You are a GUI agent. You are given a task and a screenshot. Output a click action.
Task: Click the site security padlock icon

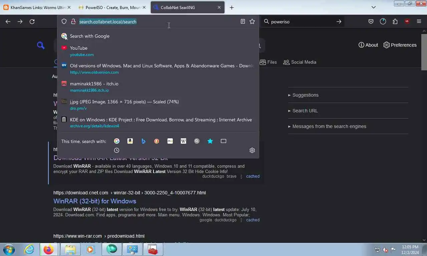(x=73, y=22)
